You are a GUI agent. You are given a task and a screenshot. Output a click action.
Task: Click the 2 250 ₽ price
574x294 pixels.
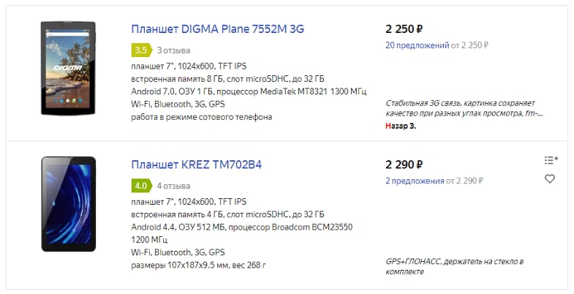point(404,29)
